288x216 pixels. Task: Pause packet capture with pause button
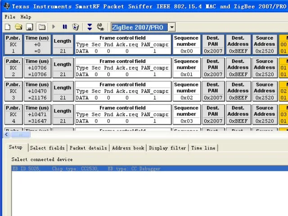(65, 27)
